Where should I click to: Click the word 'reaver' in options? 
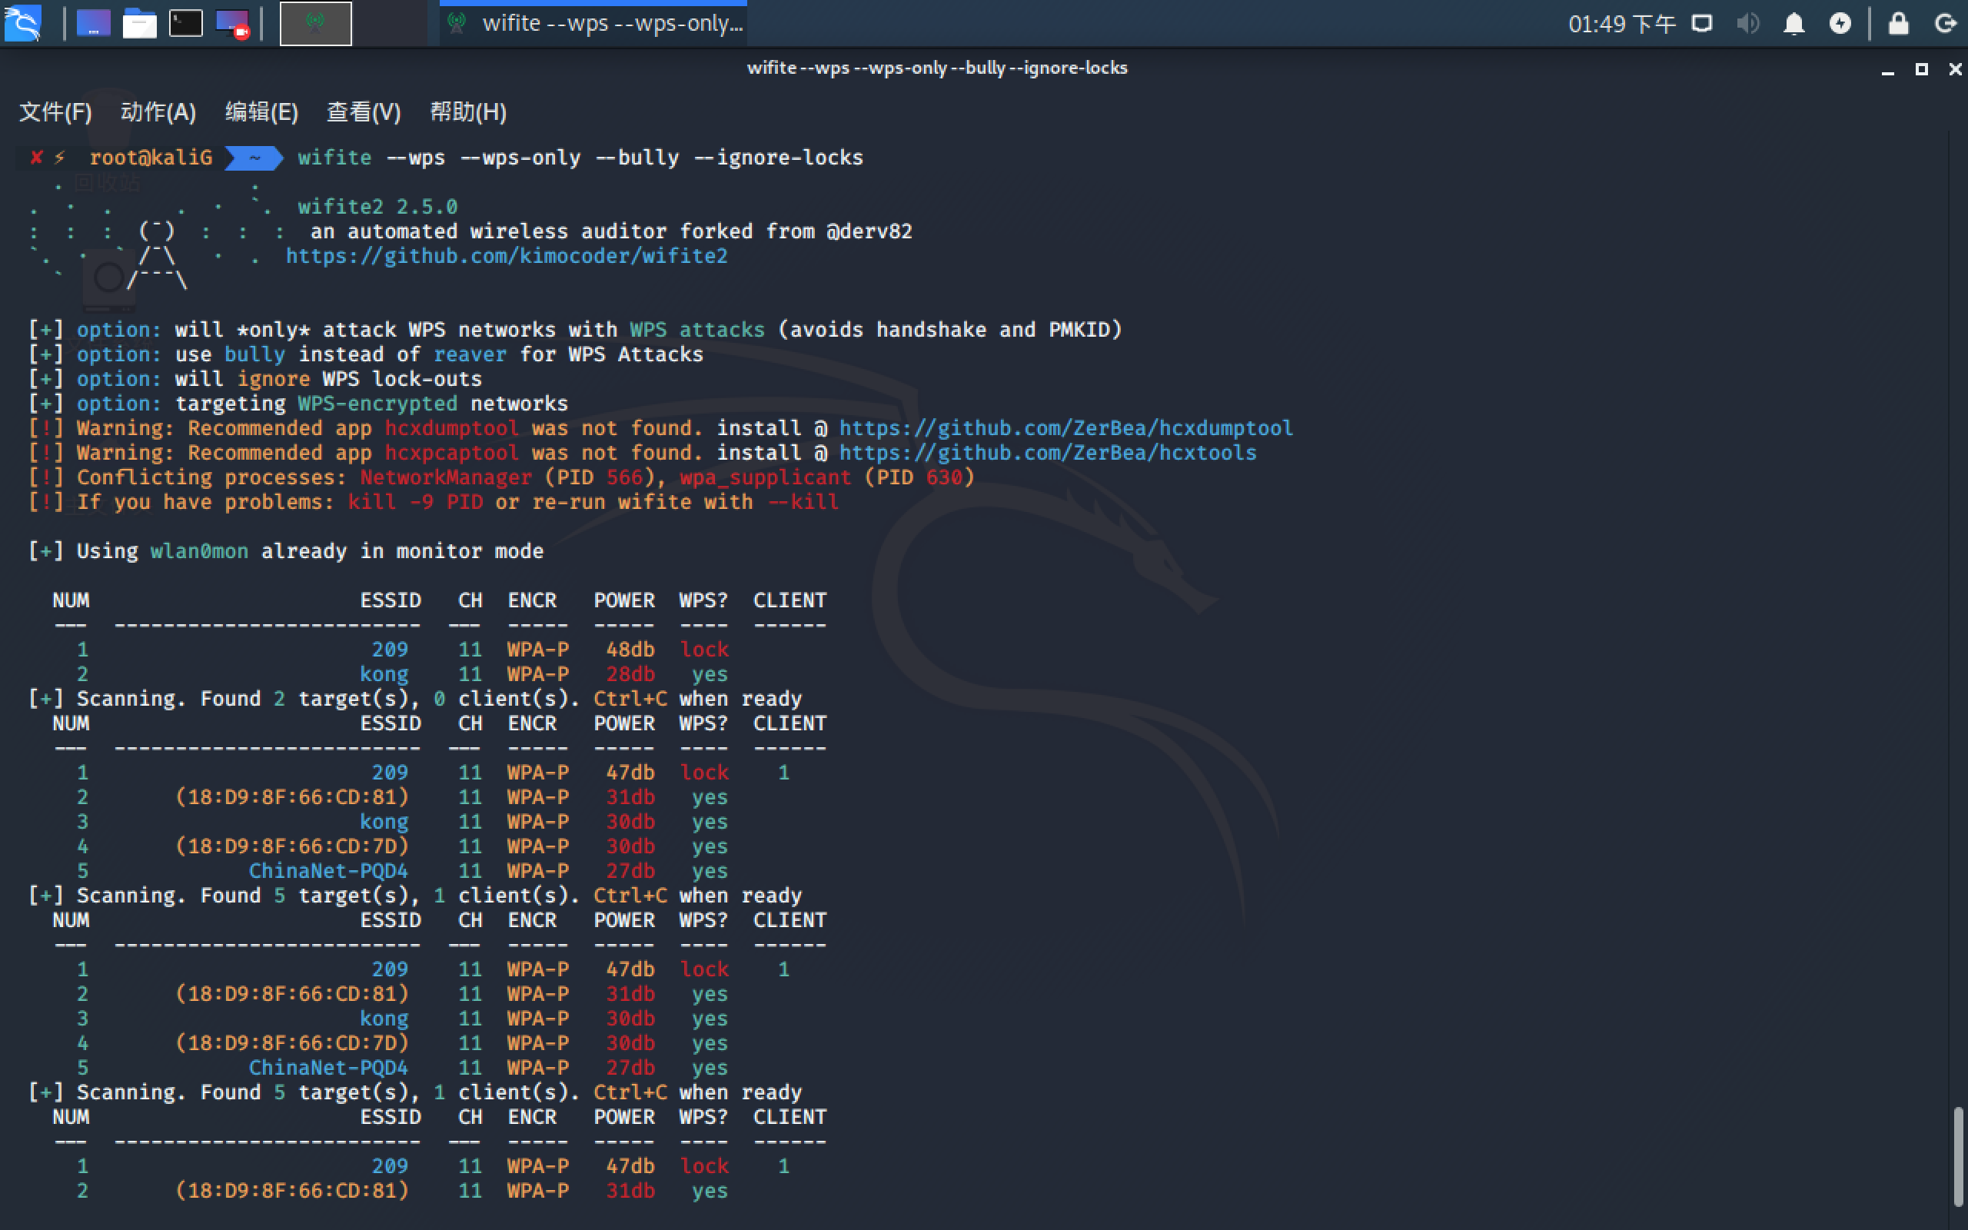pos(469,354)
